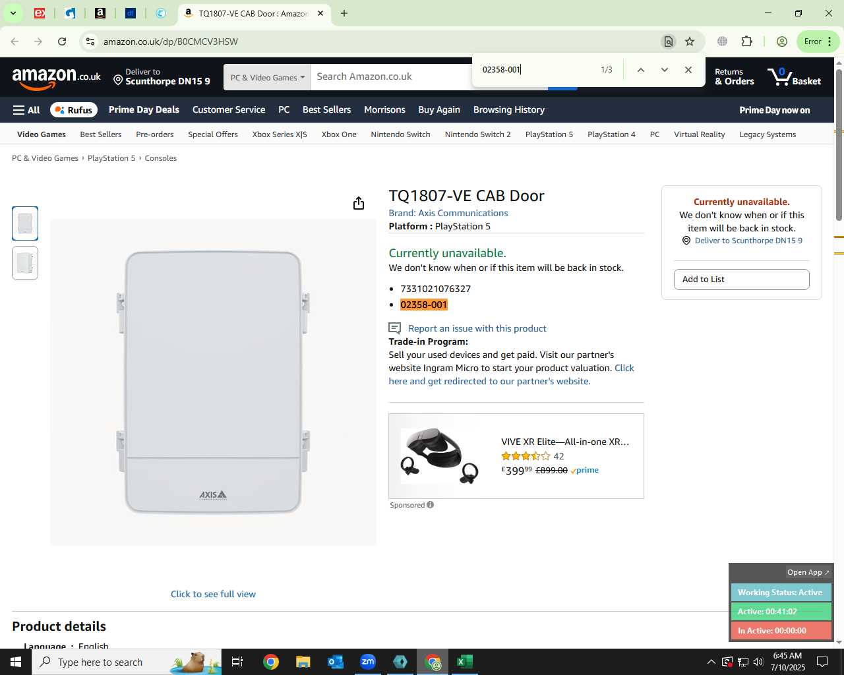Expand the PC & Video Games search category dropdown
844x675 pixels.
click(267, 77)
